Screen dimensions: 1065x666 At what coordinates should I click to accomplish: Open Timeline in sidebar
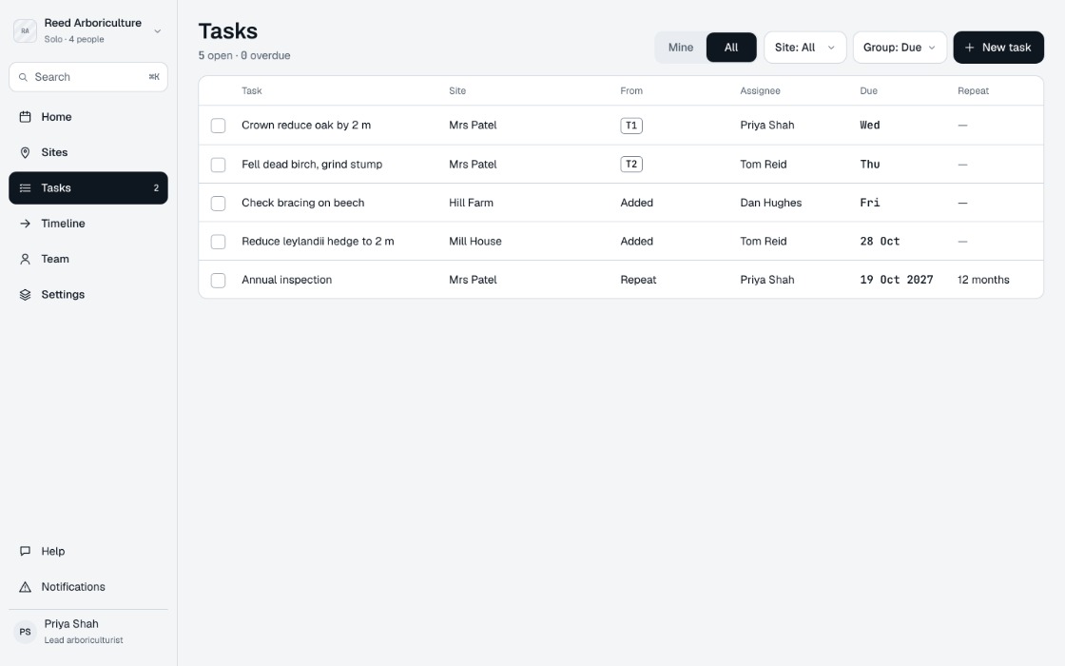pyautogui.click(x=88, y=223)
